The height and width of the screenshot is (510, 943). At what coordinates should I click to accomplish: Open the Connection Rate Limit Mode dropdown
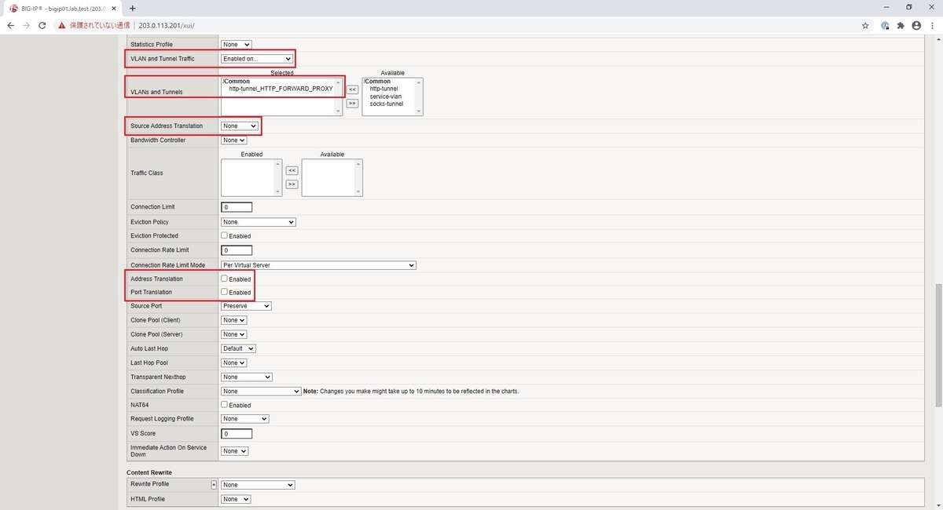click(317, 264)
